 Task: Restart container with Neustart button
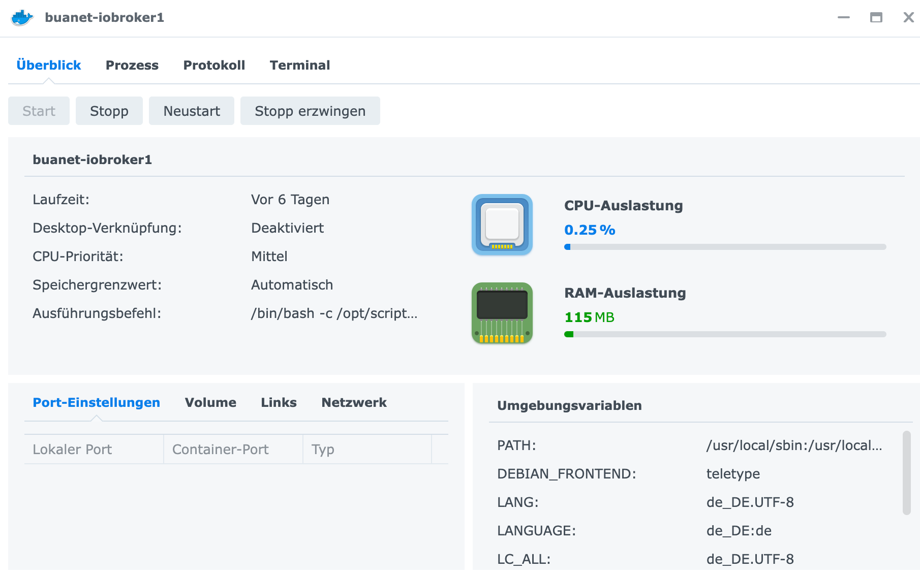coord(192,111)
